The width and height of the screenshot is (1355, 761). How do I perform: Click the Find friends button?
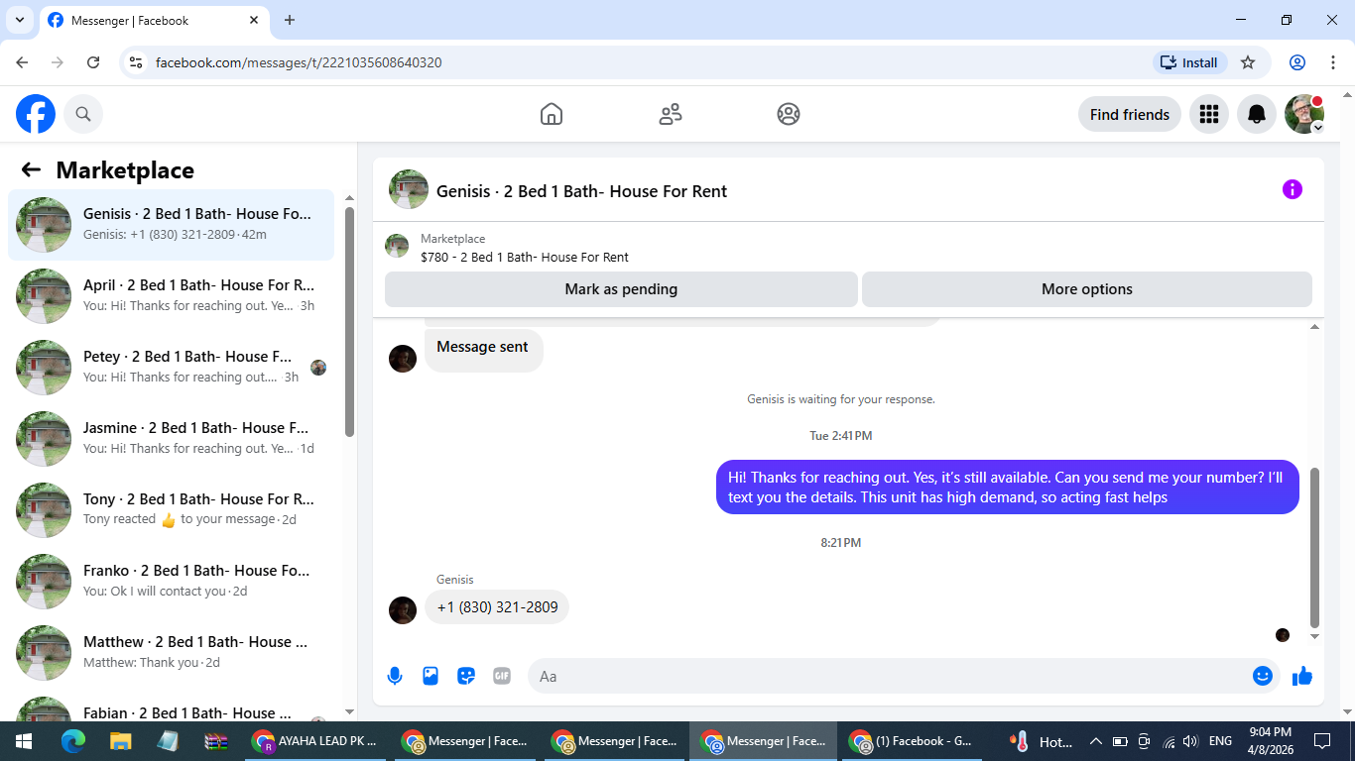(1130, 114)
